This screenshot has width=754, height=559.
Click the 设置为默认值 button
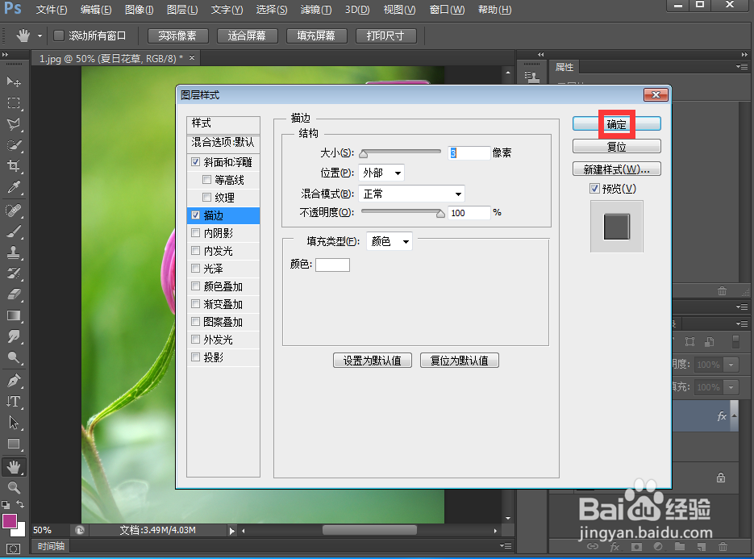372,360
